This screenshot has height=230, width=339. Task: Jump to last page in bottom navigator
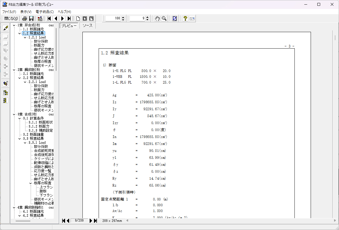coord(95,221)
